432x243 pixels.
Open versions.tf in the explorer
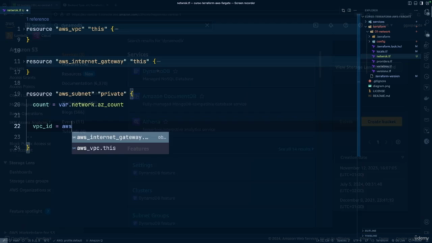click(383, 71)
